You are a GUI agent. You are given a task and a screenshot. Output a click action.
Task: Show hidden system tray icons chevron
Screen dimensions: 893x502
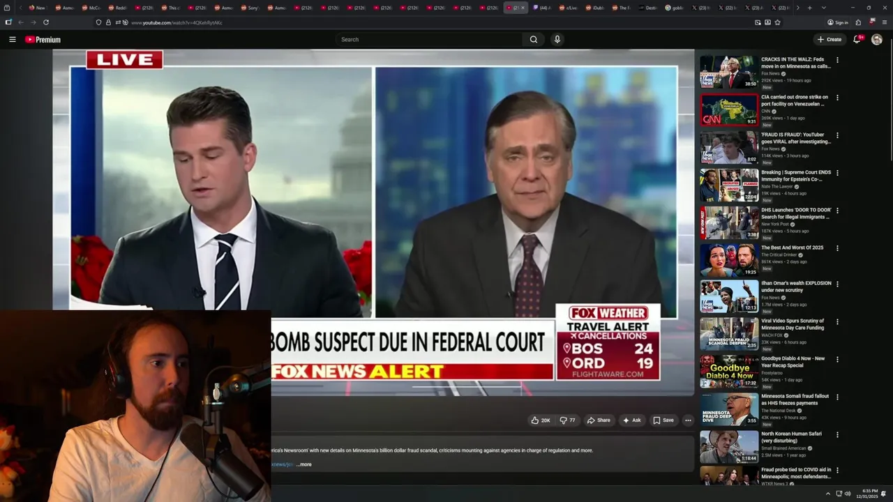[x=827, y=494]
